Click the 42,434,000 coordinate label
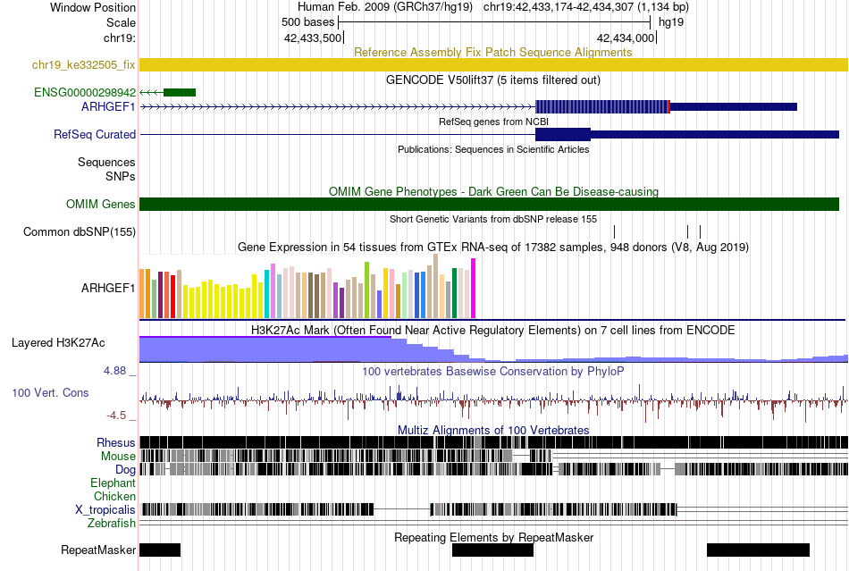Screen dimensions: 849x571 point(626,38)
